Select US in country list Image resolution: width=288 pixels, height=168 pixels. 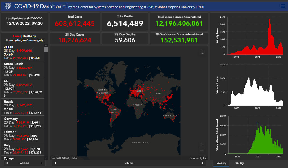[x=23, y=88]
